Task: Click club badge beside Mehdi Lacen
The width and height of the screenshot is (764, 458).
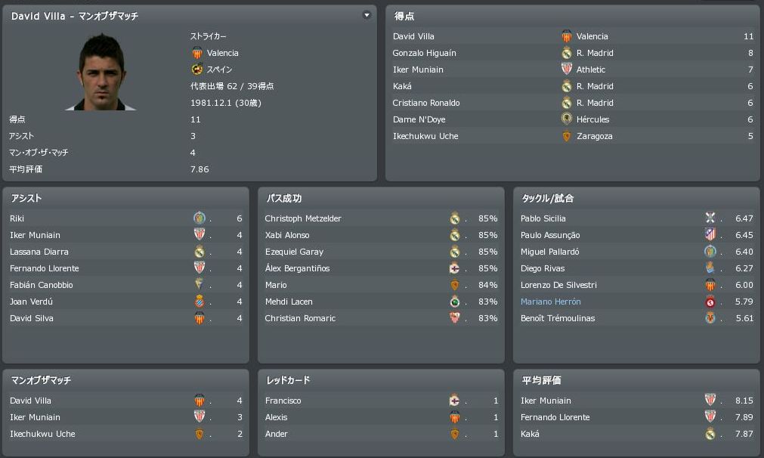Action: click(454, 302)
